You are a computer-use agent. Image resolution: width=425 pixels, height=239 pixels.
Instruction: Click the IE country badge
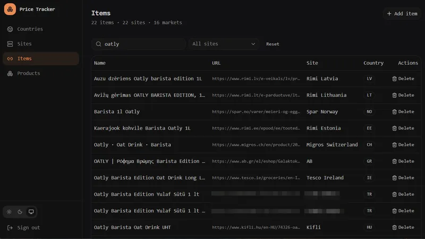369,178
